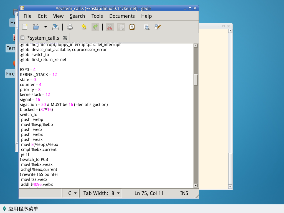Click the editor's scroll down arrow
Image resolution: width=284 pixels, height=213 pixels.
click(x=196, y=186)
